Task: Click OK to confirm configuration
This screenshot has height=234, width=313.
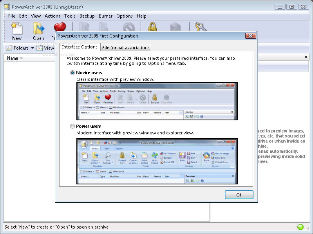Action: point(239,195)
